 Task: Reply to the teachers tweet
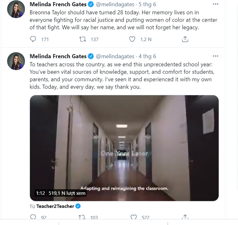coord(33,217)
